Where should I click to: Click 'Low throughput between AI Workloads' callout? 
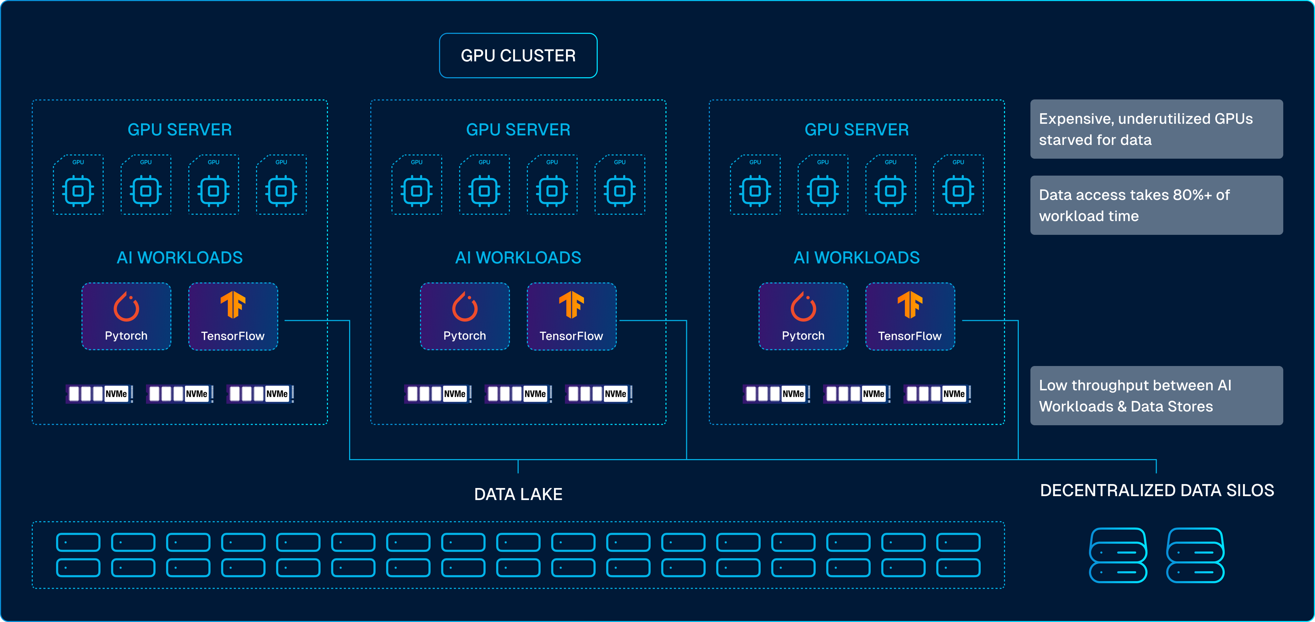[x=1156, y=395]
